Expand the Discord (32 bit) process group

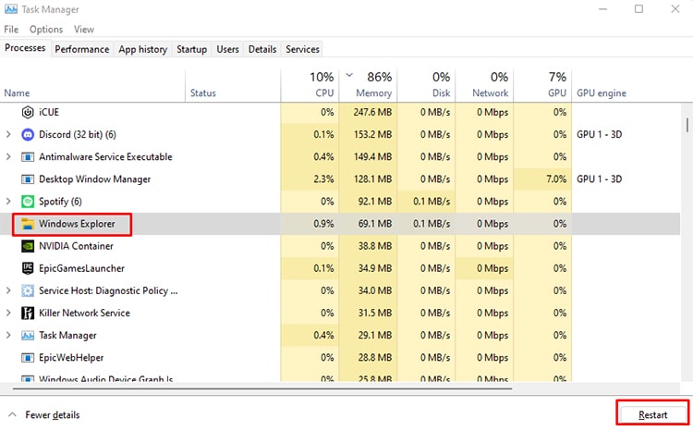click(x=8, y=134)
